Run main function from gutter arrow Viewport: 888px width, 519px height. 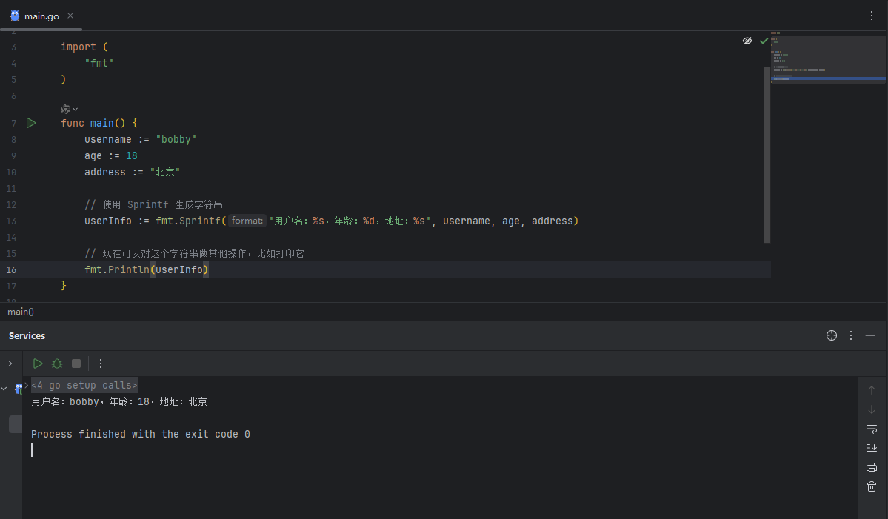tap(31, 123)
